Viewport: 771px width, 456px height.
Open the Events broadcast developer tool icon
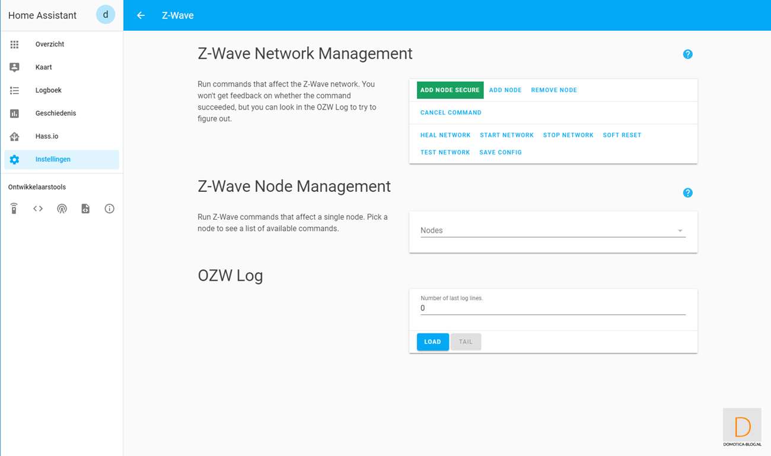(x=62, y=208)
